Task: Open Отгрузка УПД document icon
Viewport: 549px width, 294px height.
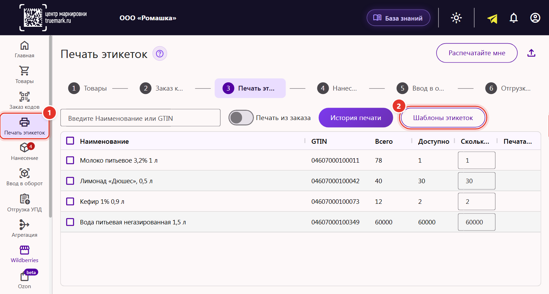Action: pos(24,199)
